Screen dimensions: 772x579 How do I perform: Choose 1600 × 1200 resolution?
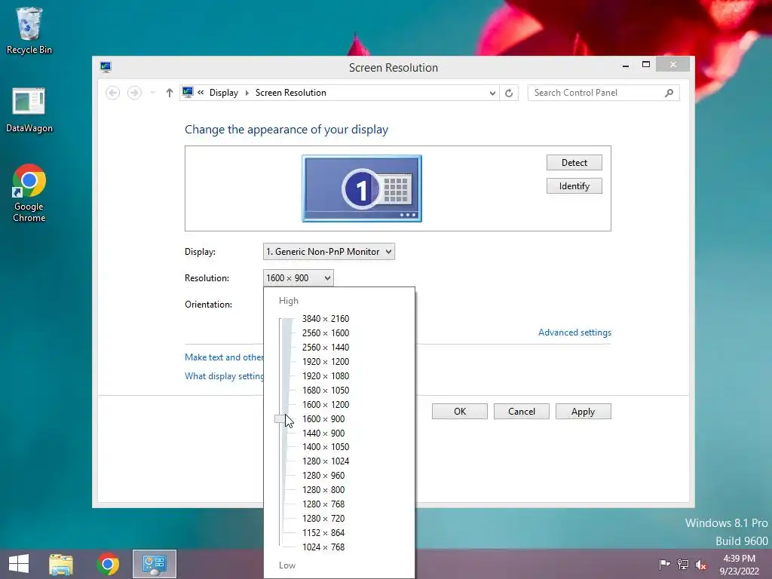click(x=326, y=404)
